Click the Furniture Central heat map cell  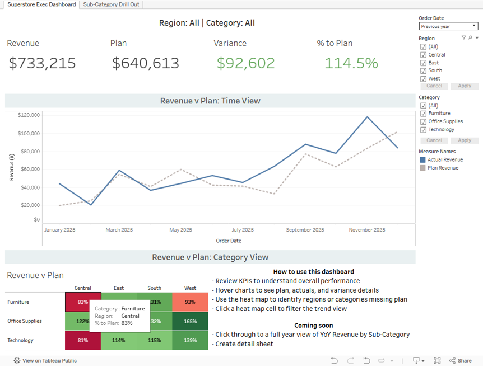coord(82,302)
